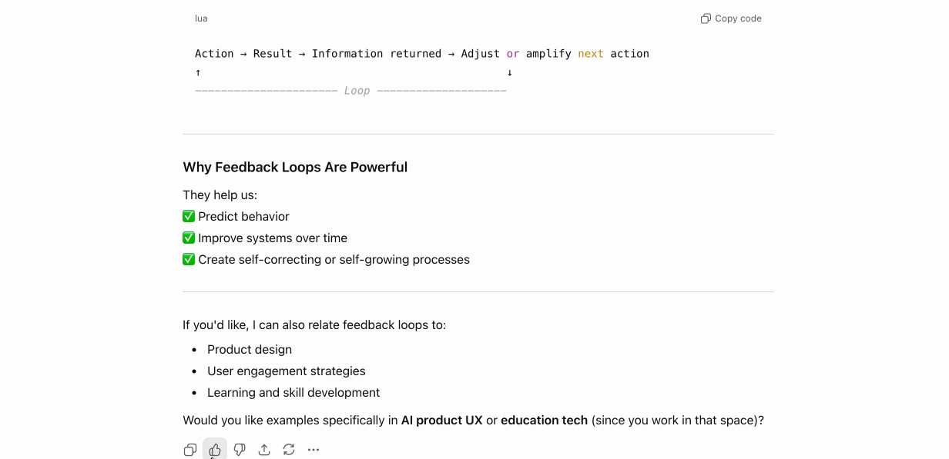Click the Product design bullet item
Image resolution: width=949 pixels, height=459 pixels.
(x=250, y=350)
